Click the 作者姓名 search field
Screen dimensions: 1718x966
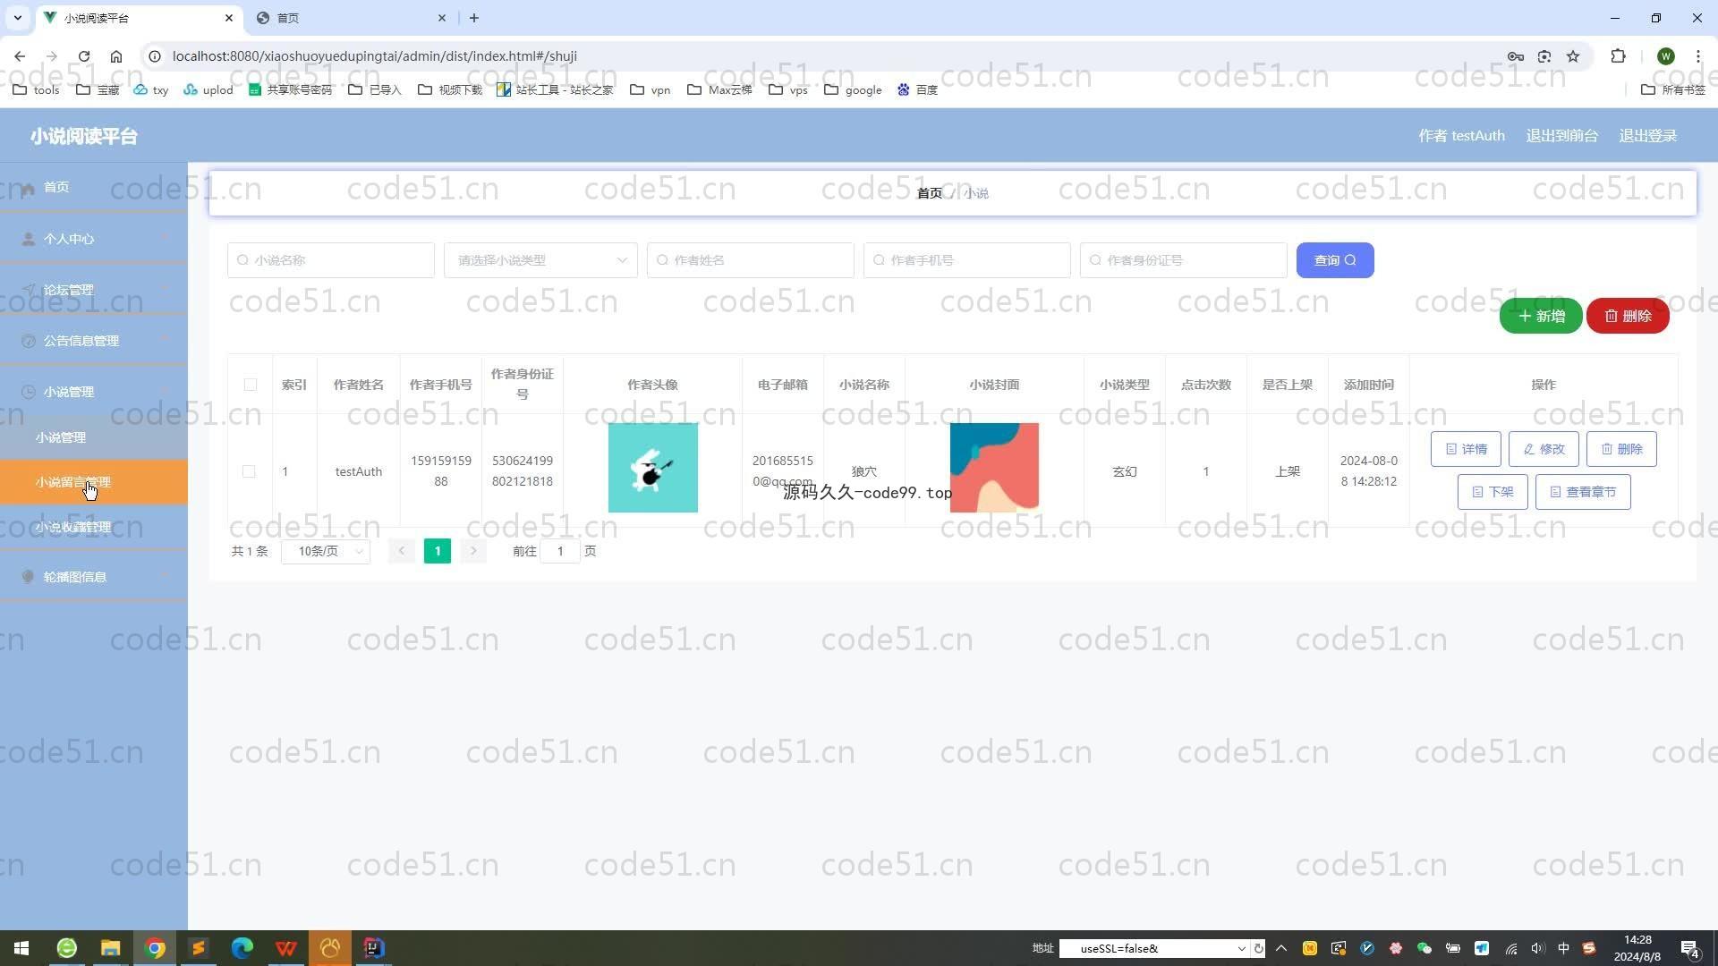coord(750,260)
